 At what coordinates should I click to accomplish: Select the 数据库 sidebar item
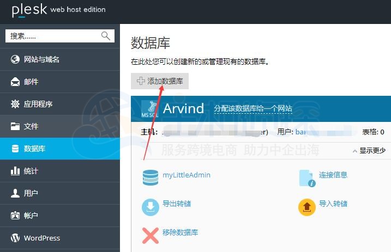(x=60, y=149)
